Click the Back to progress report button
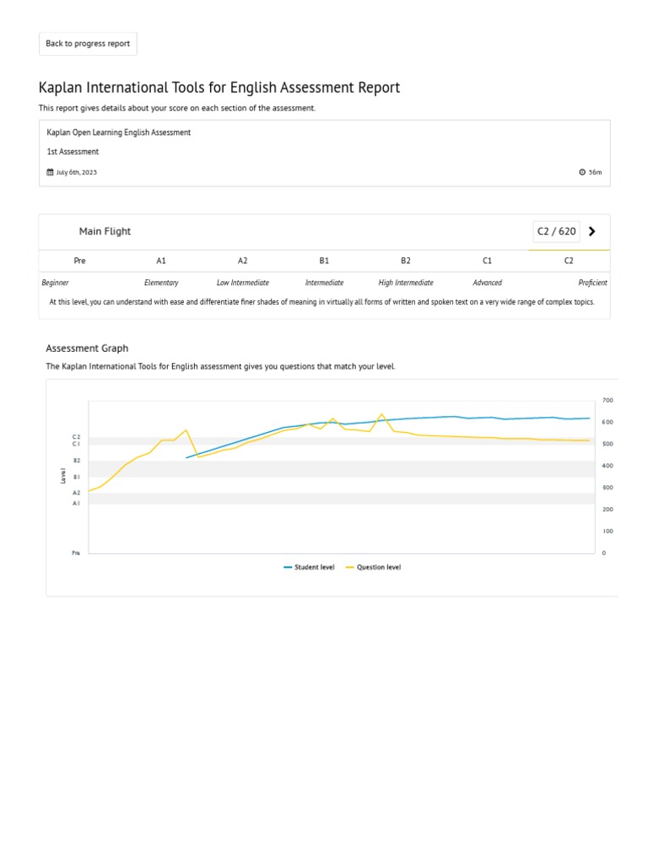 click(88, 44)
